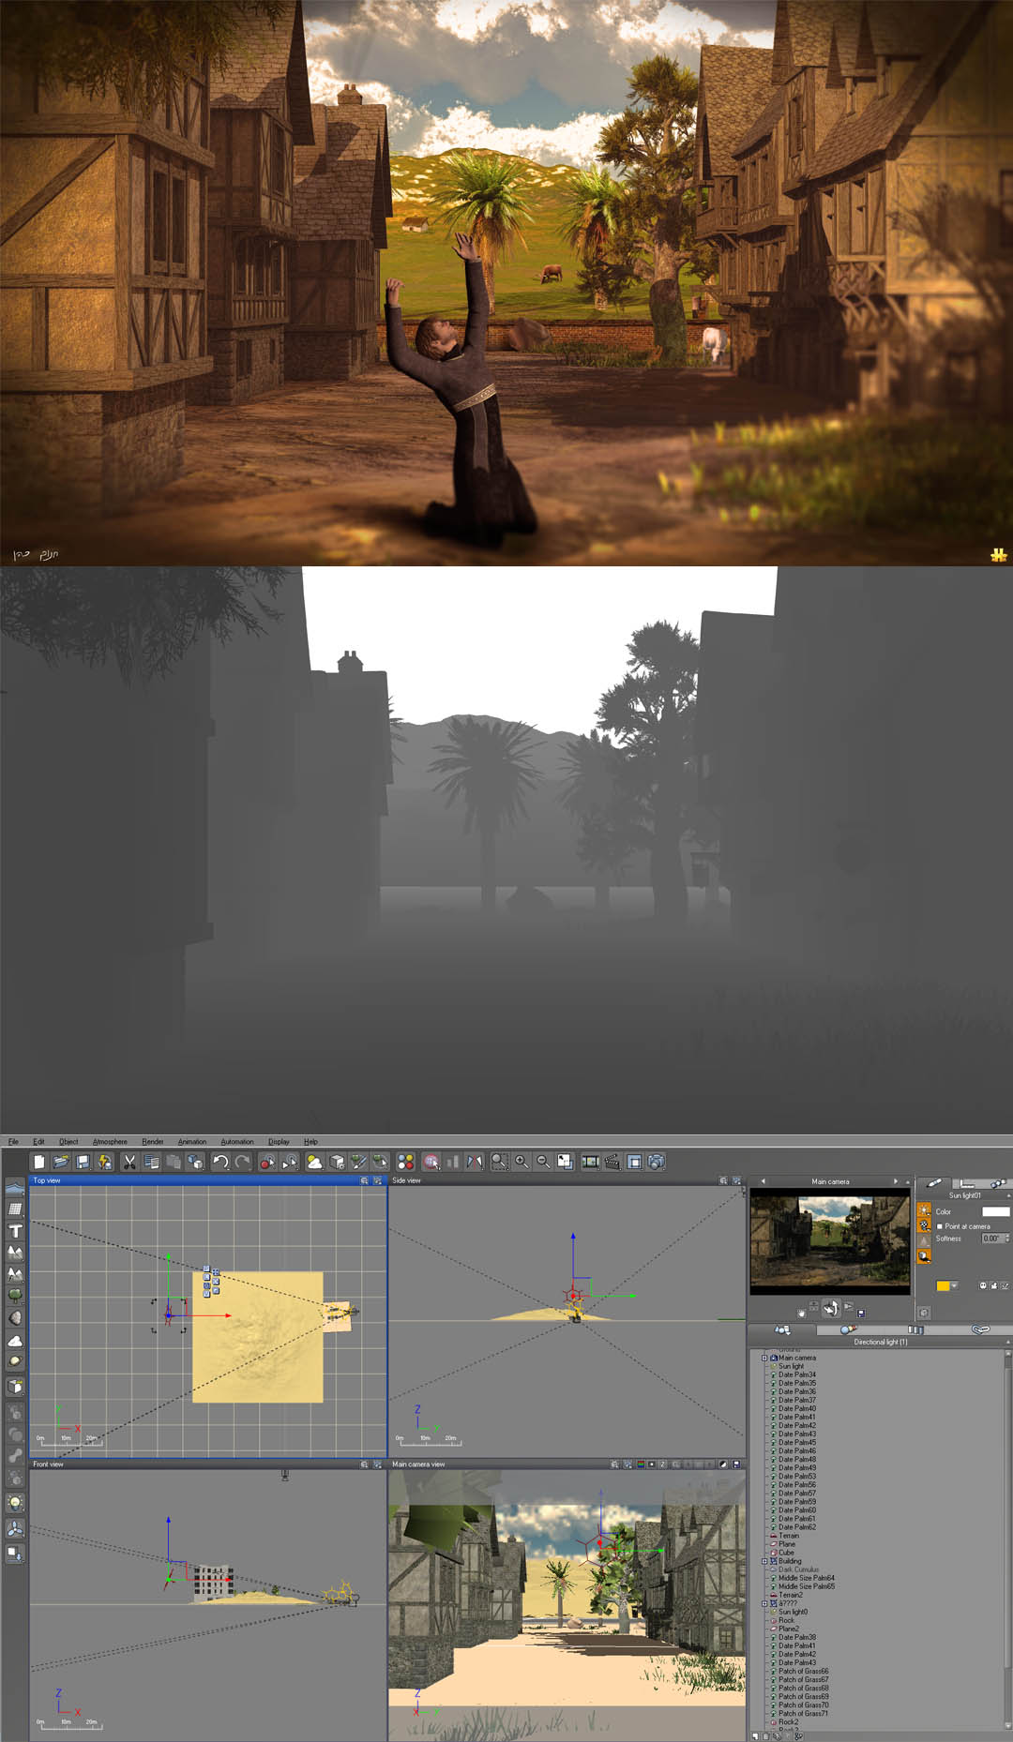Click the zoom in magnifier icon
Image resolution: width=1013 pixels, height=1742 pixels.
(522, 1162)
